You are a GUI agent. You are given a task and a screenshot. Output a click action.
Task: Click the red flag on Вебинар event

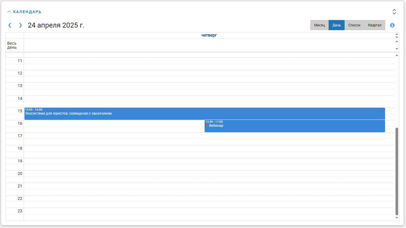(207, 125)
